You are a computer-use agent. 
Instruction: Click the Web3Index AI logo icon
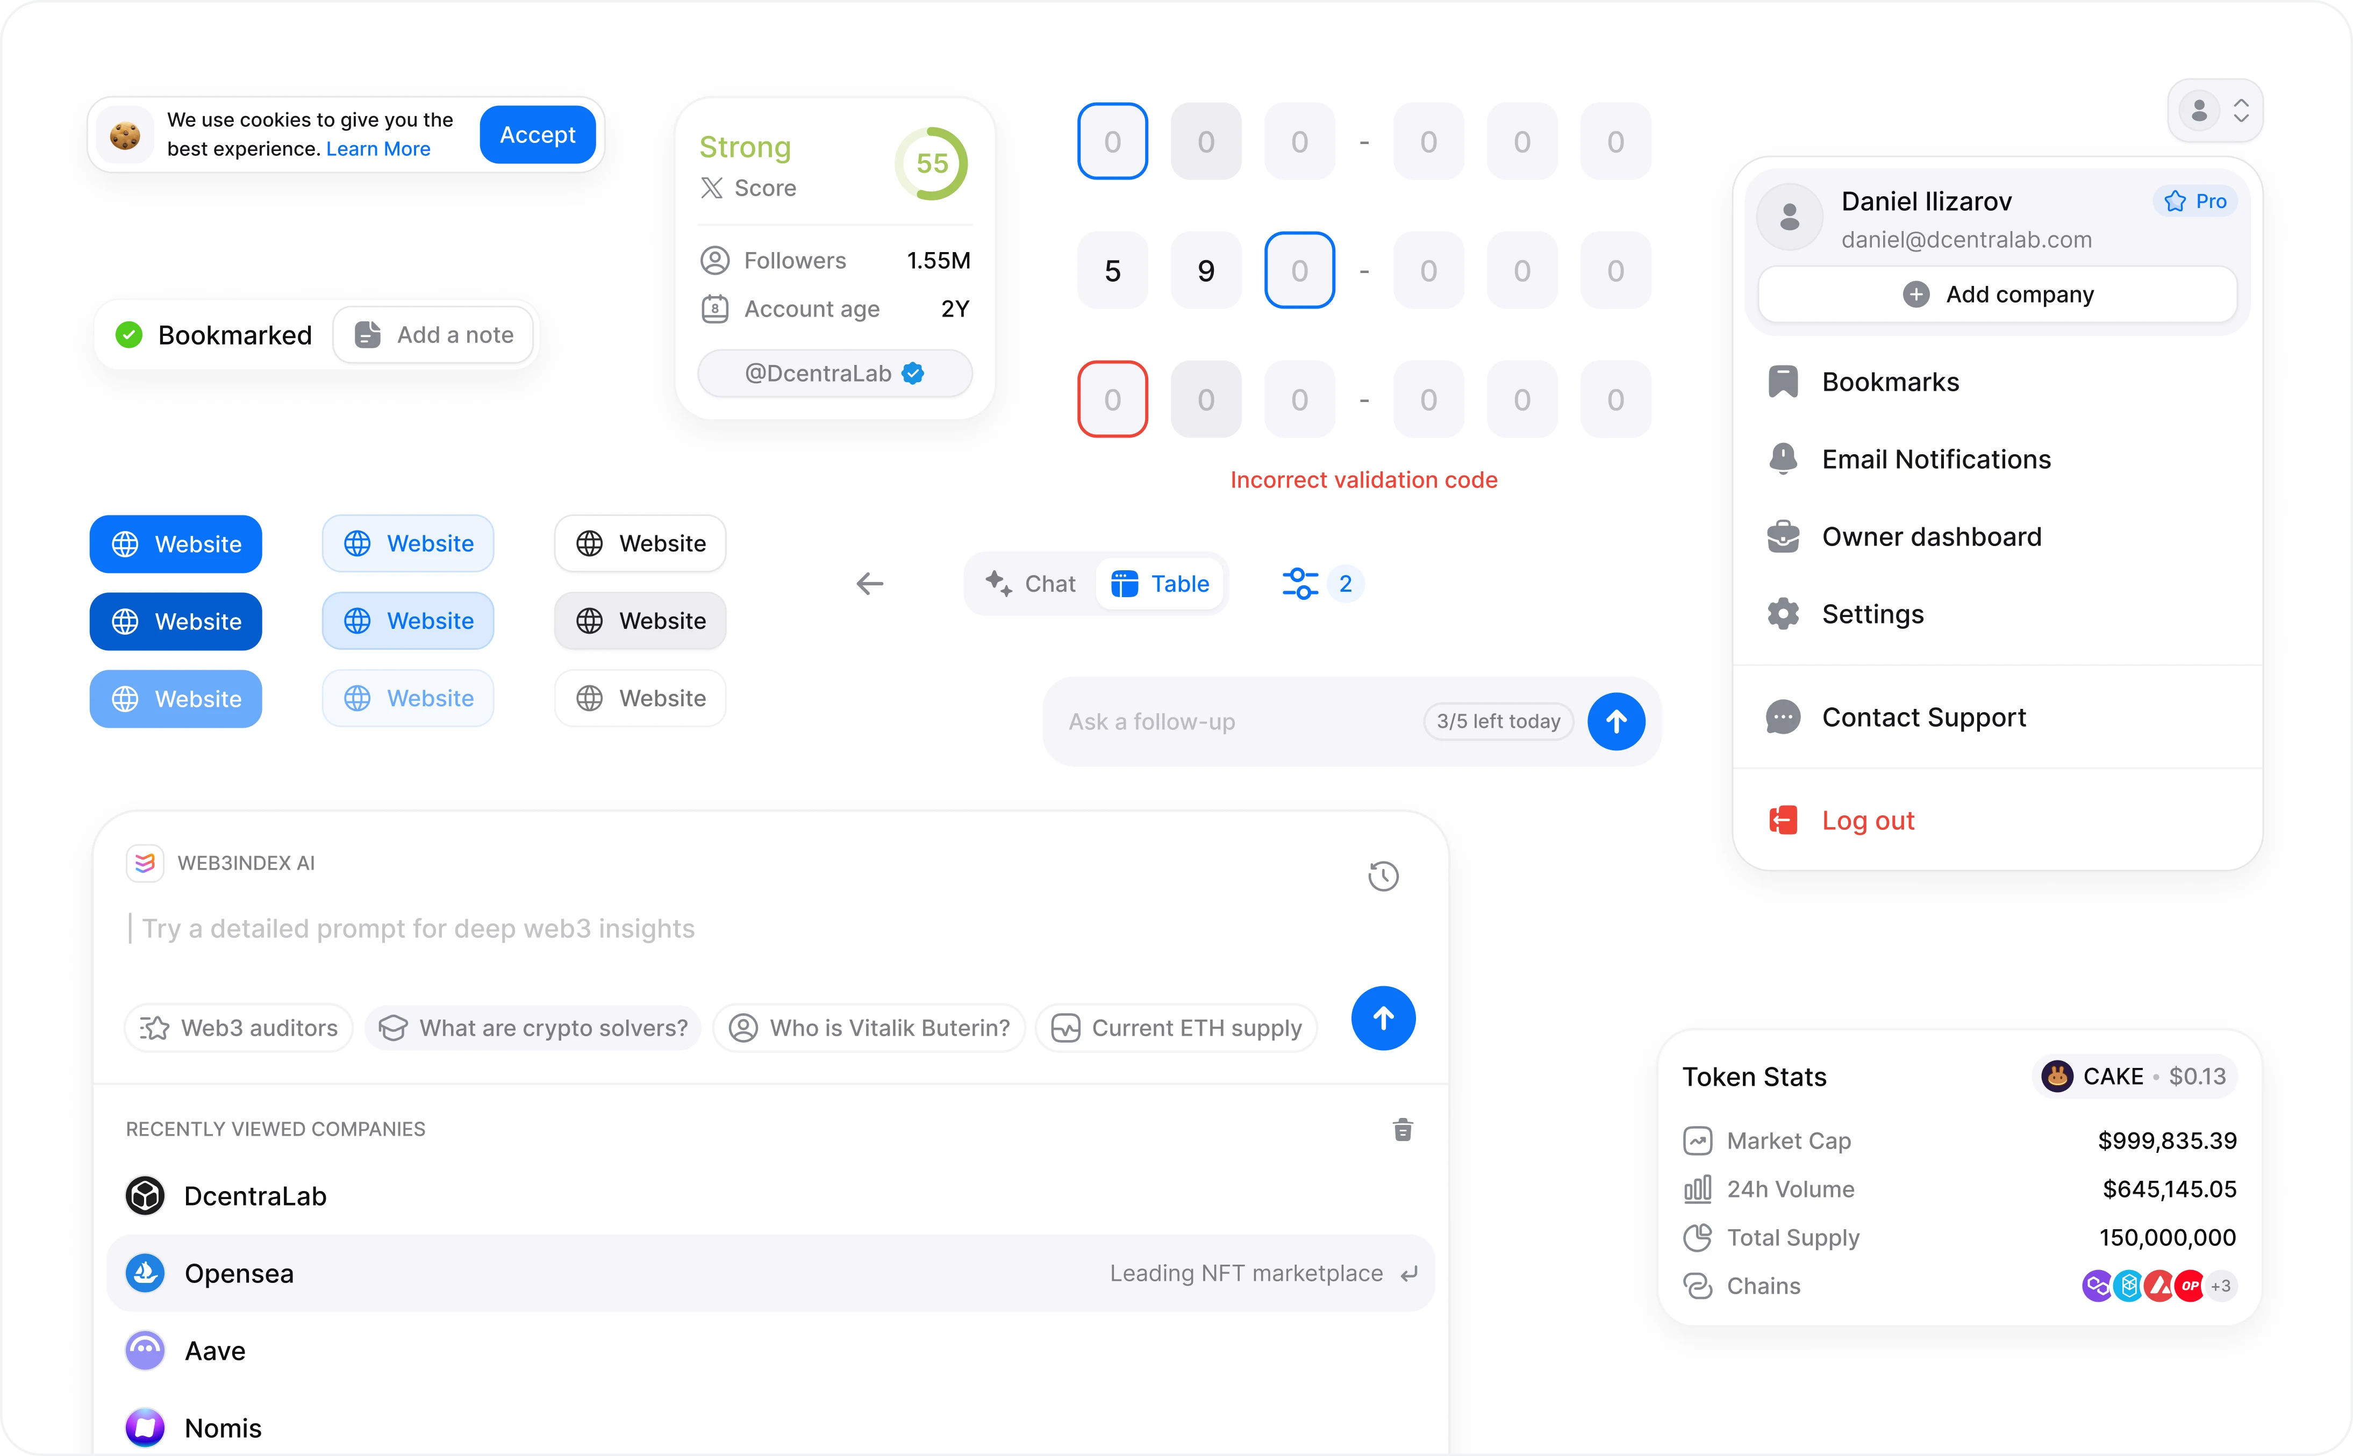[145, 864]
